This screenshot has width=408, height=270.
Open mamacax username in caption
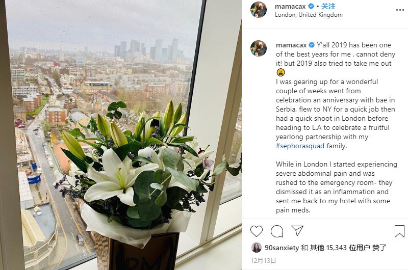(291, 45)
